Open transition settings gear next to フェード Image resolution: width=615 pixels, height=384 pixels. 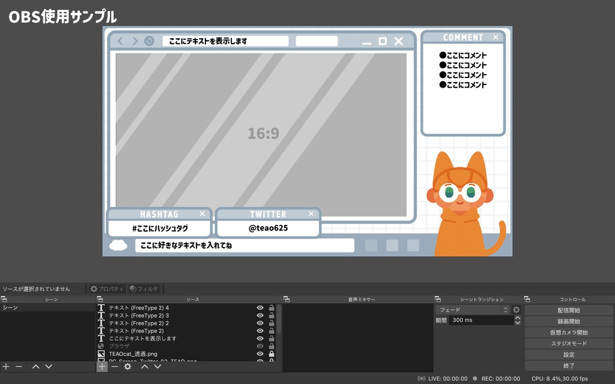pyautogui.click(x=517, y=310)
